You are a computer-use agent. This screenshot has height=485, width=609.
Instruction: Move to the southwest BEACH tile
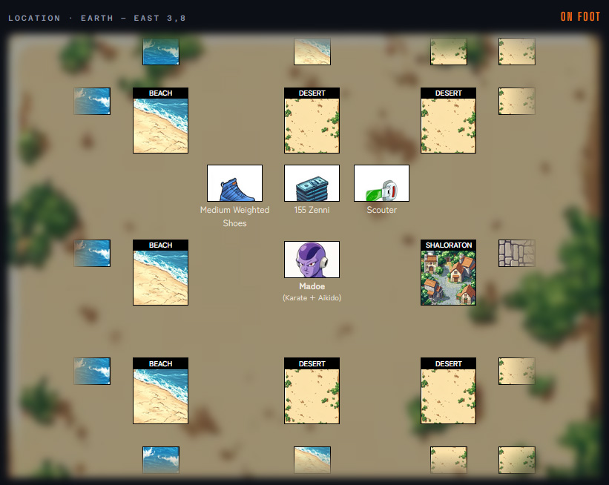tap(160, 391)
